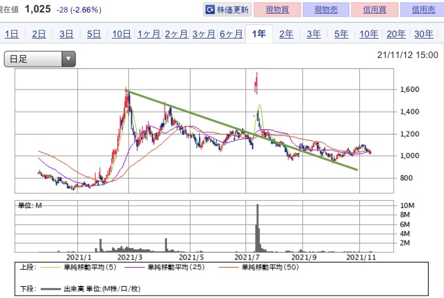Viewport: 444px width, 298px height.
Task: Switch chart period to 10日
Action: 121,34
